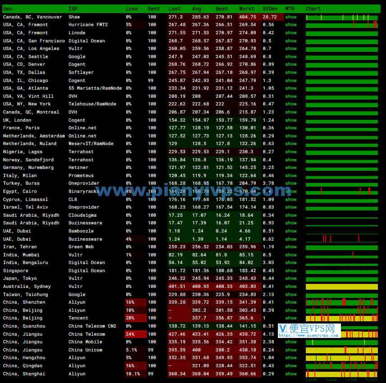386x383 pixels.
Task: Open show link for Nuland WeservIT
Action: tap(291, 144)
